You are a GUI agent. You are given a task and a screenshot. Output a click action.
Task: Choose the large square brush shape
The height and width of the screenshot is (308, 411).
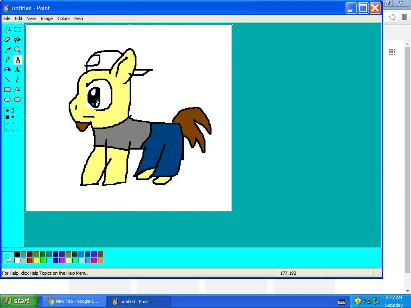[7, 117]
